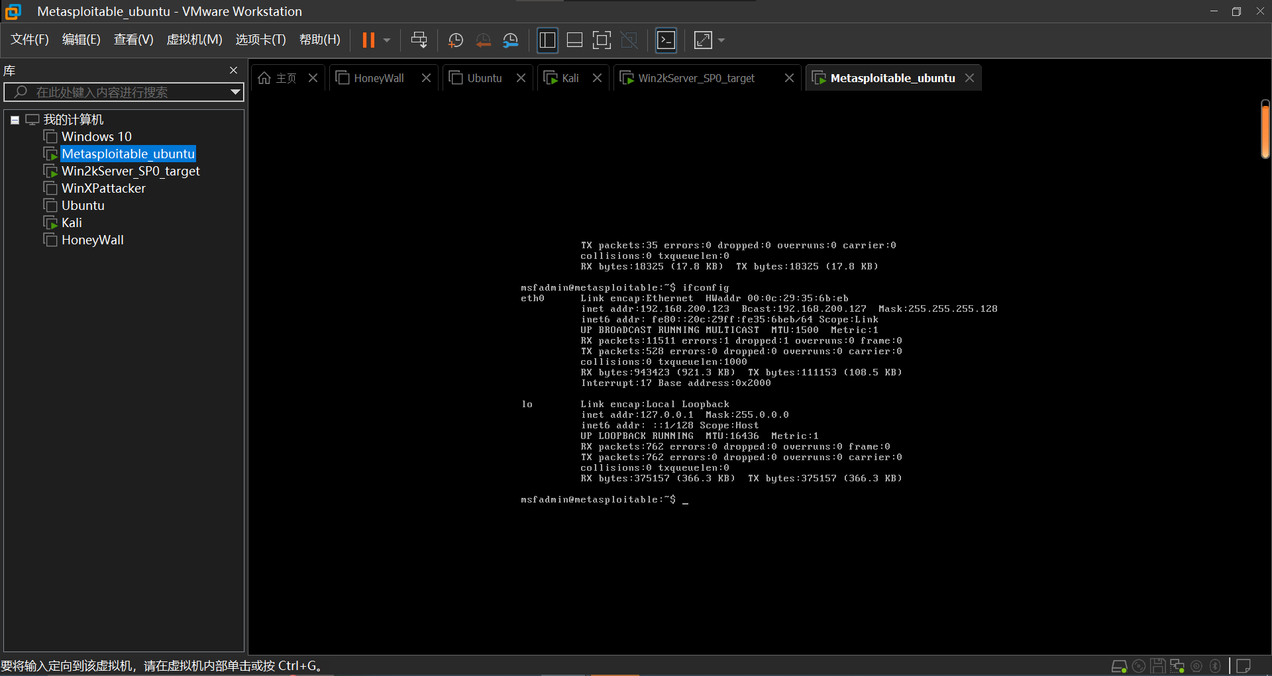Open the snapshot manager
Image resolution: width=1272 pixels, height=676 pixels.
point(510,40)
